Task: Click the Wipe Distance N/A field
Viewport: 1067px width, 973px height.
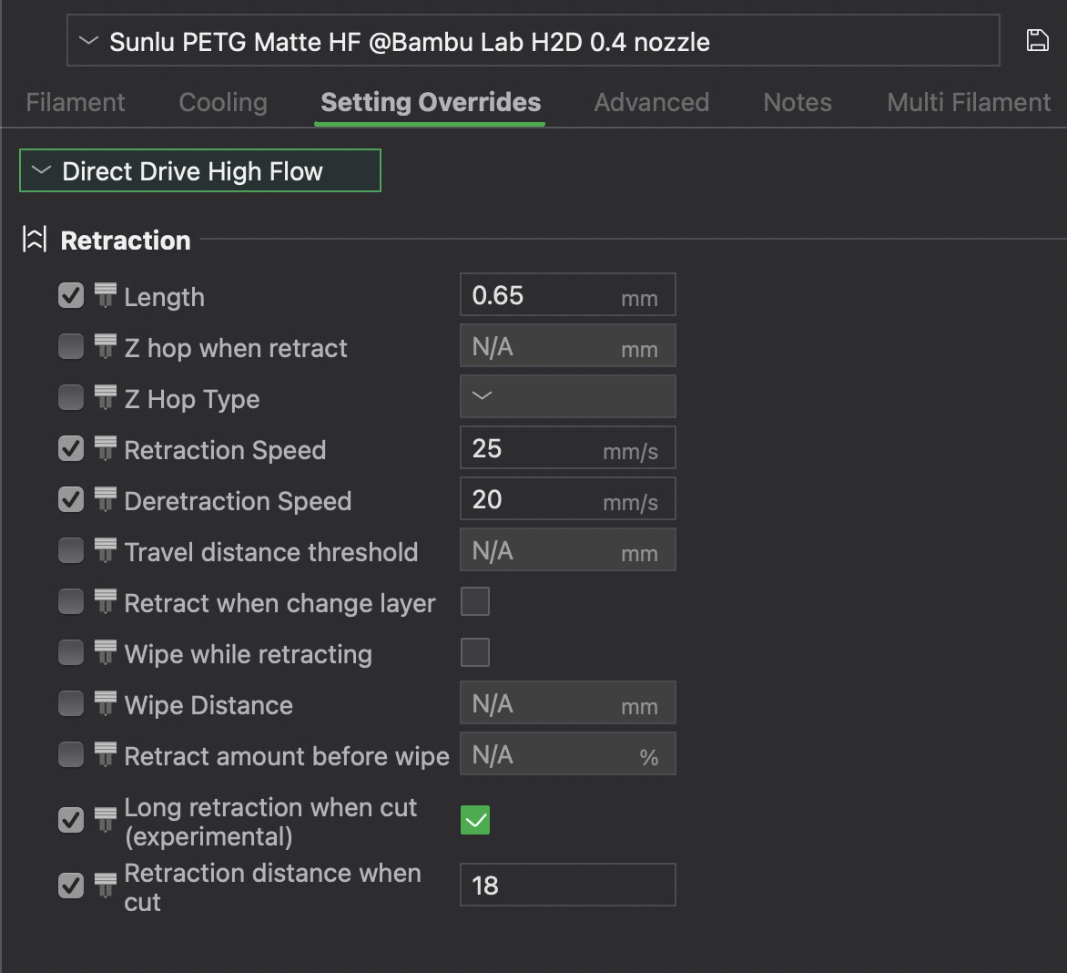Action: coord(567,702)
